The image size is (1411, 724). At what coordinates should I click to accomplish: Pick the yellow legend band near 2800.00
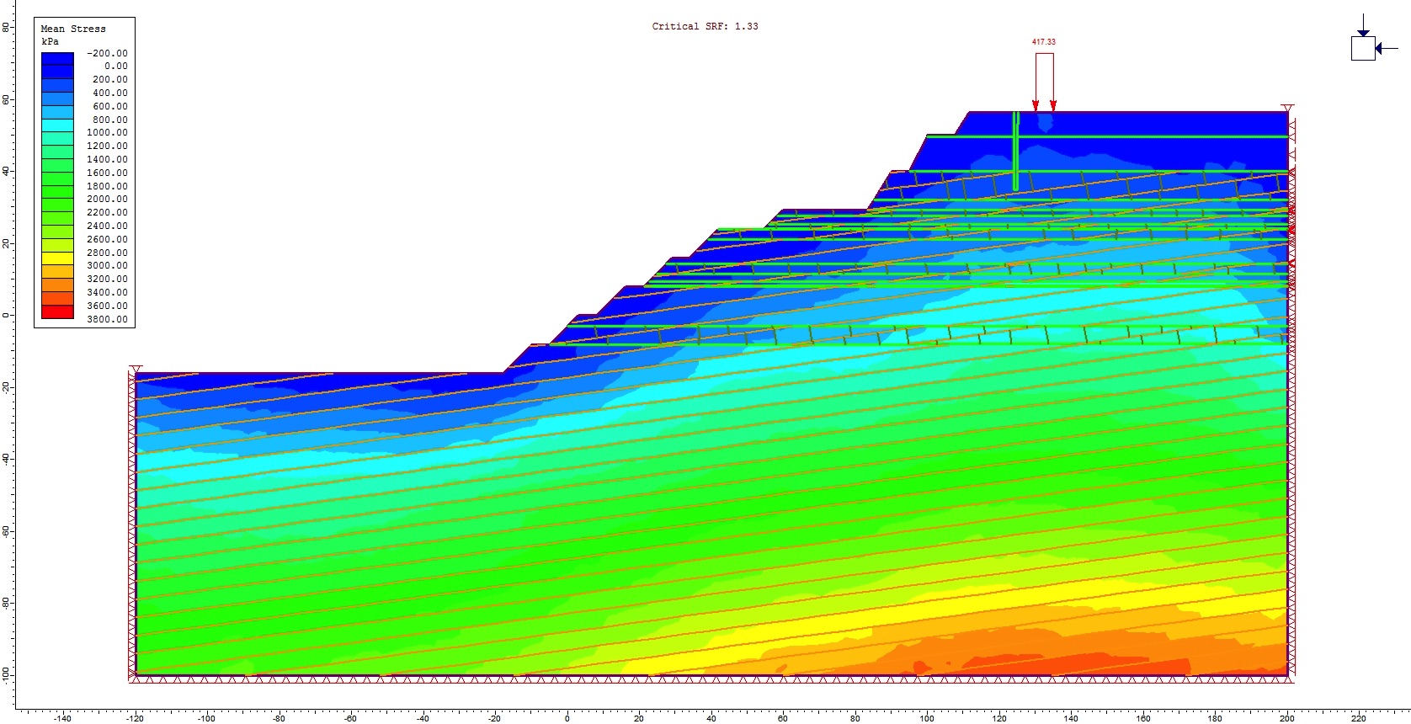click(x=58, y=258)
